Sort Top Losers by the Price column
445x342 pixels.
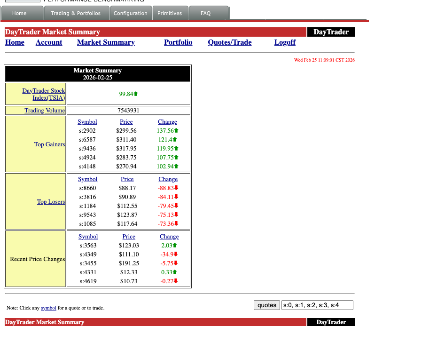point(126,179)
